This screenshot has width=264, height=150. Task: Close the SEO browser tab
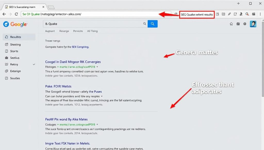click(x=43, y=7)
